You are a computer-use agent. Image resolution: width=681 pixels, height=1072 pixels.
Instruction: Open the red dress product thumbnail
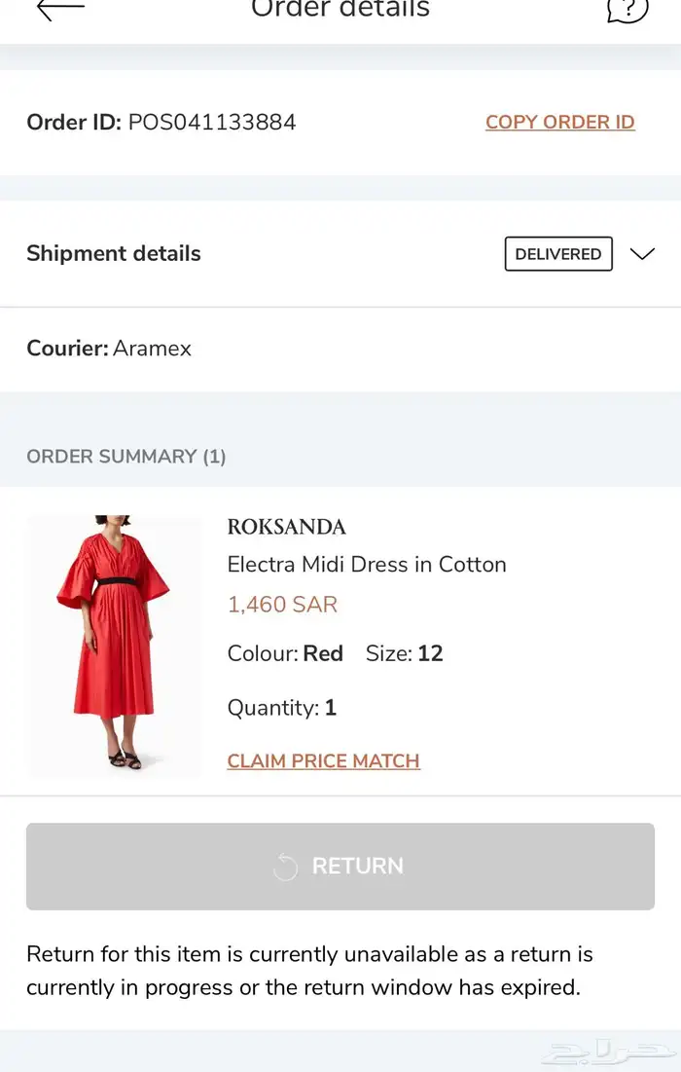tap(113, 644)
